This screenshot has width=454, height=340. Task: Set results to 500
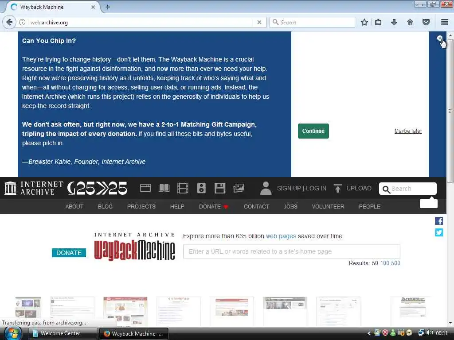(395, 263)
